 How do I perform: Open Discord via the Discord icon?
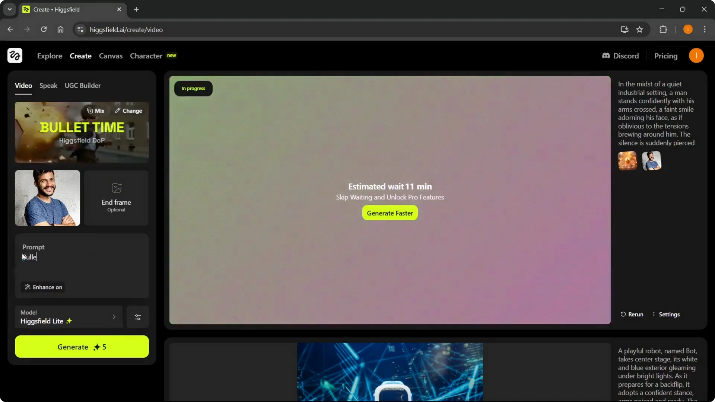[x=606, y=55]
